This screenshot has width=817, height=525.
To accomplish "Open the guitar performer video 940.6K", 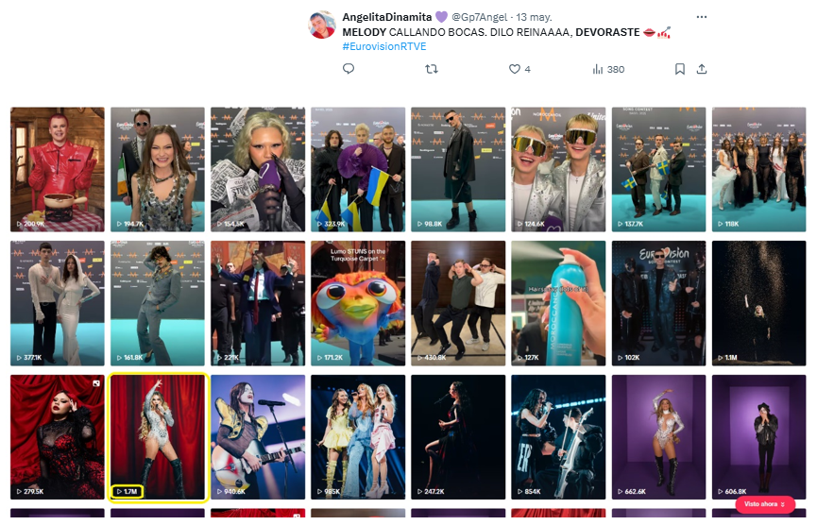I will point(258,437).
